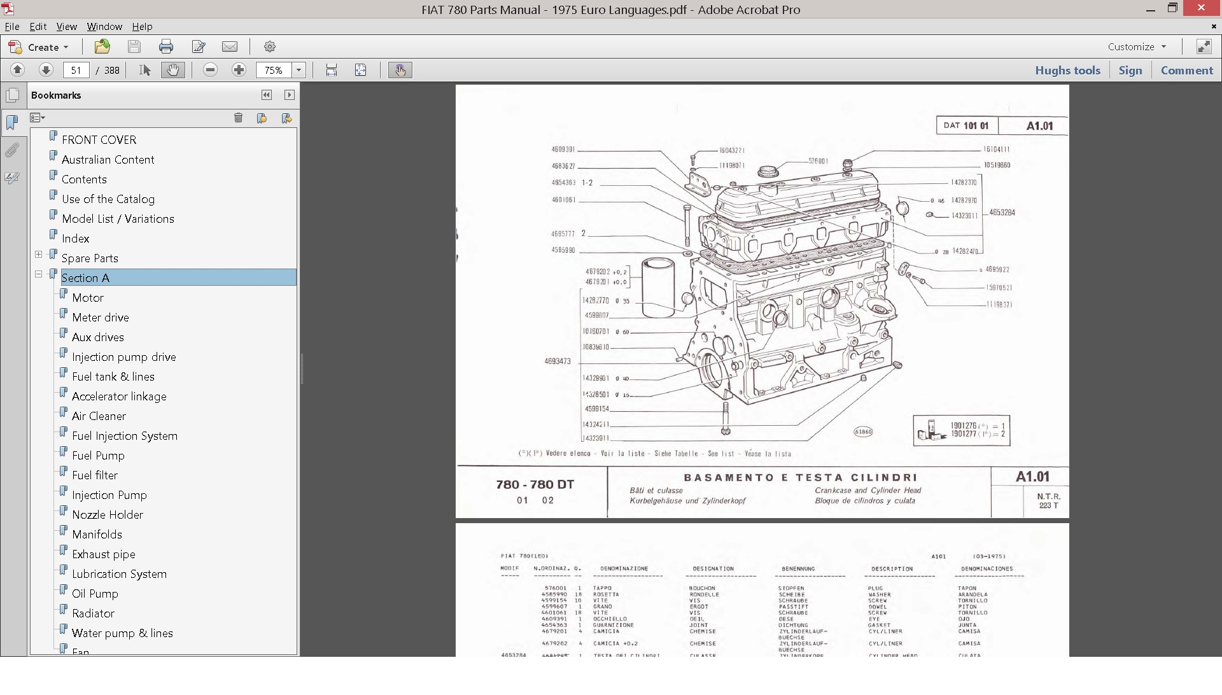Click the Create PDF icon

(x=15, y=46)
